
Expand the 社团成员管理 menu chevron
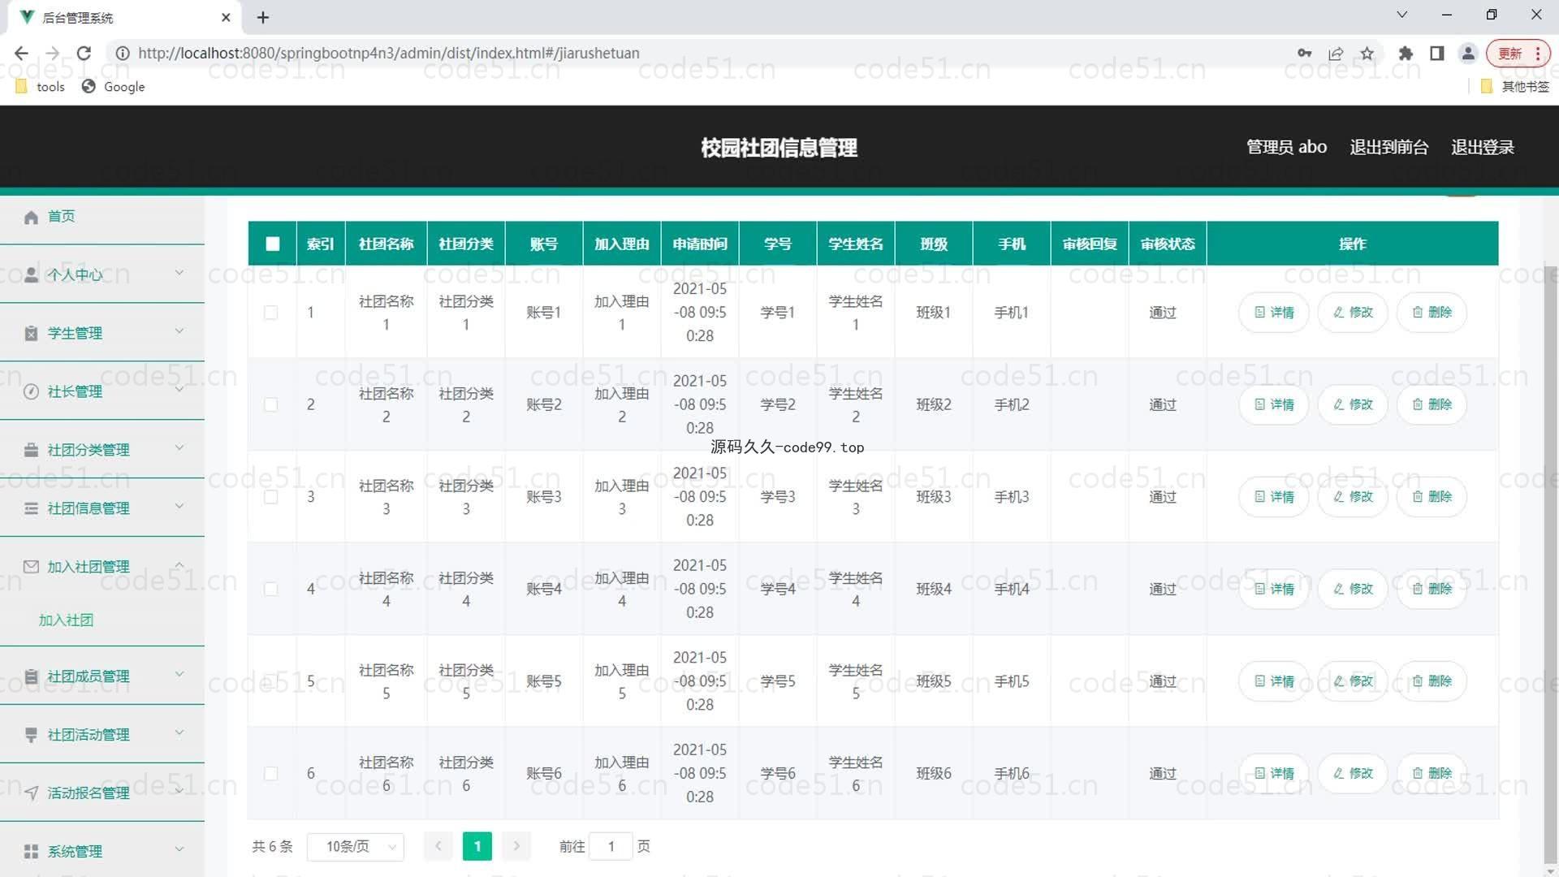(x=179, y=675)
